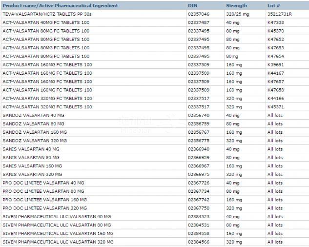
Task: Select PRO DOC LIMITEE VALSARTAN 160 MG
Action: [45, 200]
